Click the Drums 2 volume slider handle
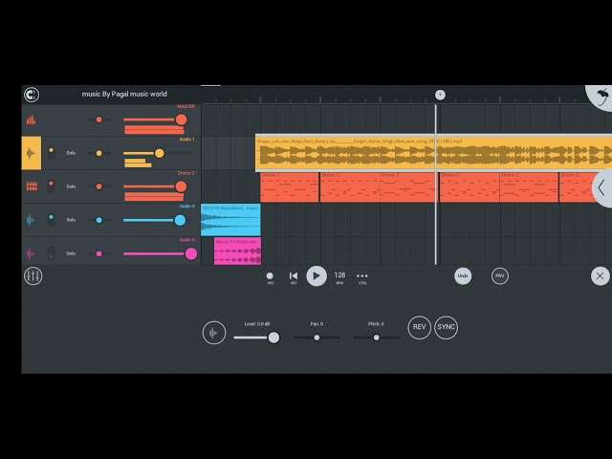612x459 pixels. [181, 186]
